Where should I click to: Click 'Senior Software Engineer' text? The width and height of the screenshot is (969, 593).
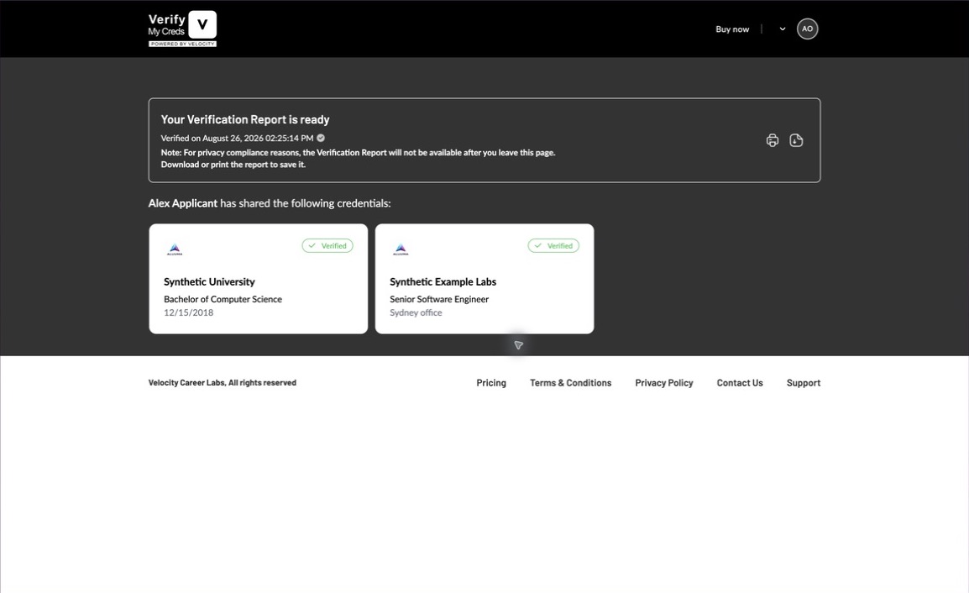coord(439,299)
